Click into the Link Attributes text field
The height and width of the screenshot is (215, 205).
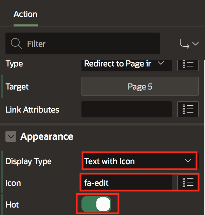pos(126,109)
